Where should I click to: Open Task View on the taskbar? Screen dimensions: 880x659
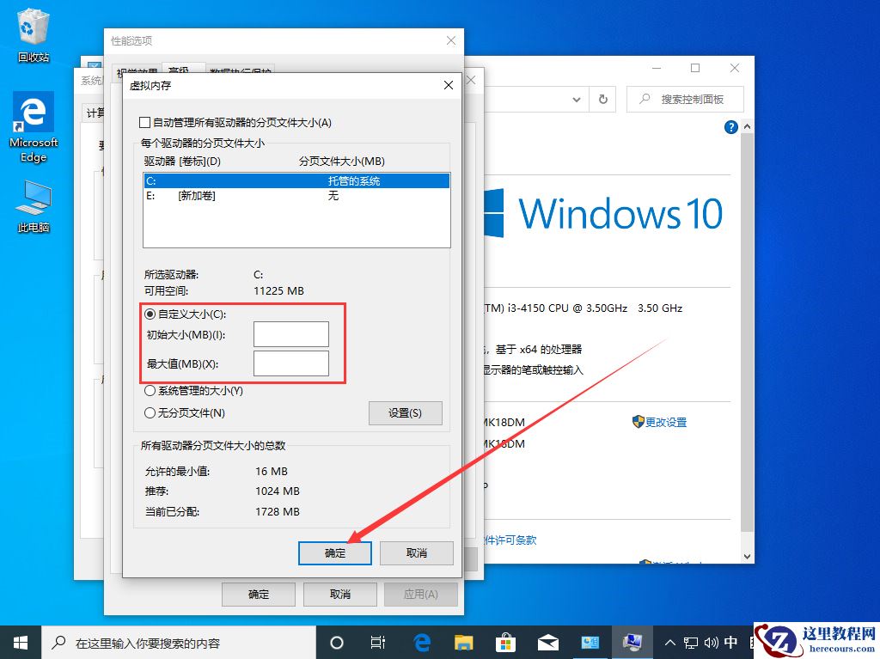click(x=379, y=642)
